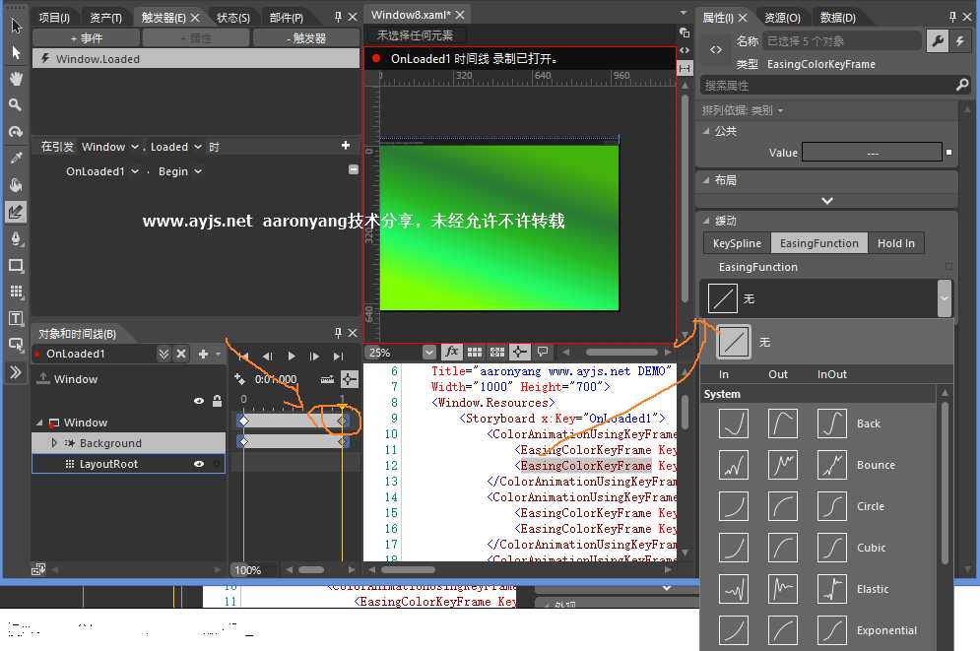Screen dimensions: 980x651
Task: Select the KeySpline easing mode
Action: tap(738, 243)
